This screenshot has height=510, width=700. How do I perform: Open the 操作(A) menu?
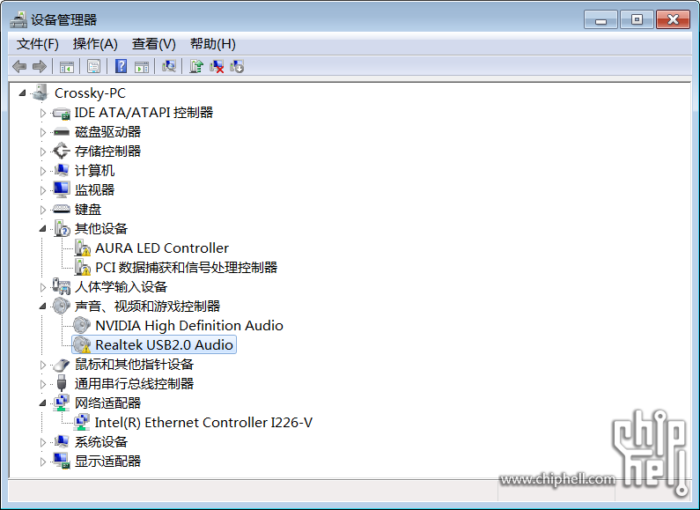click(x=95, y=44)
